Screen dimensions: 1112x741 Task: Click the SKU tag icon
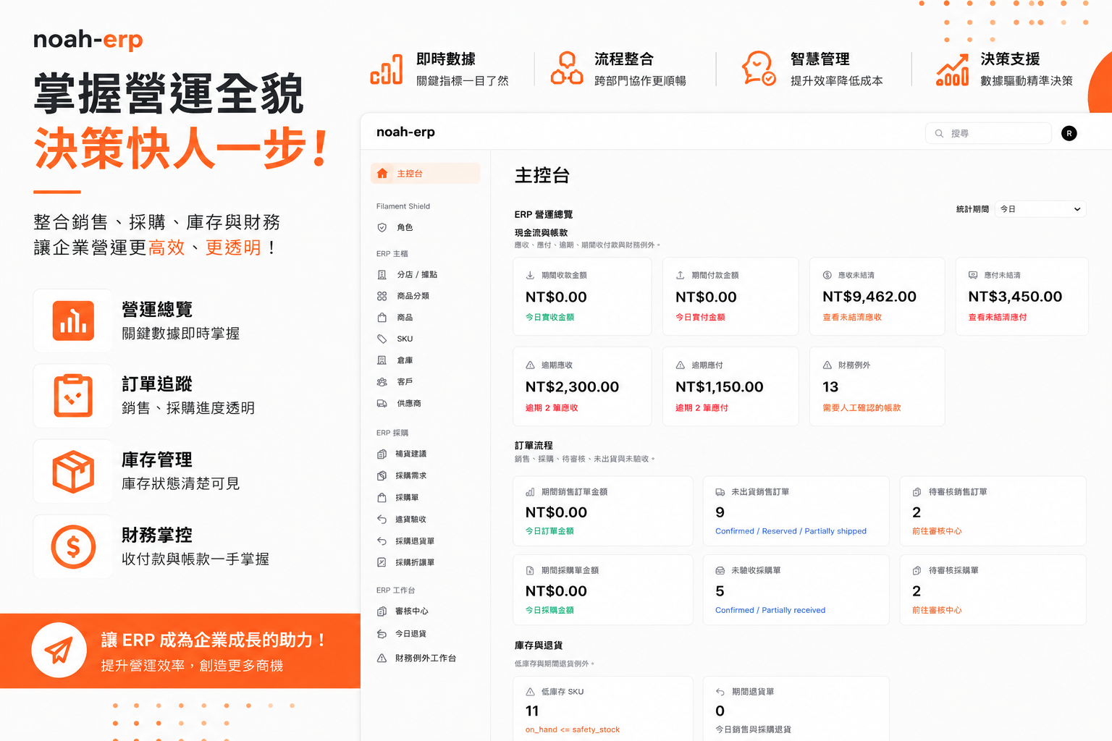click(x=382, y=339)
